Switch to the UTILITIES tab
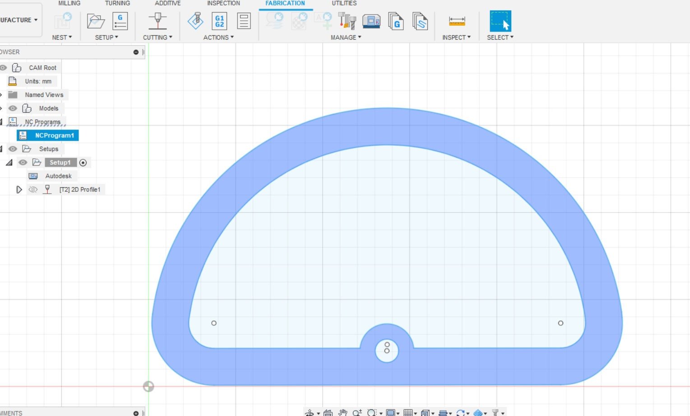 point(344,3)
